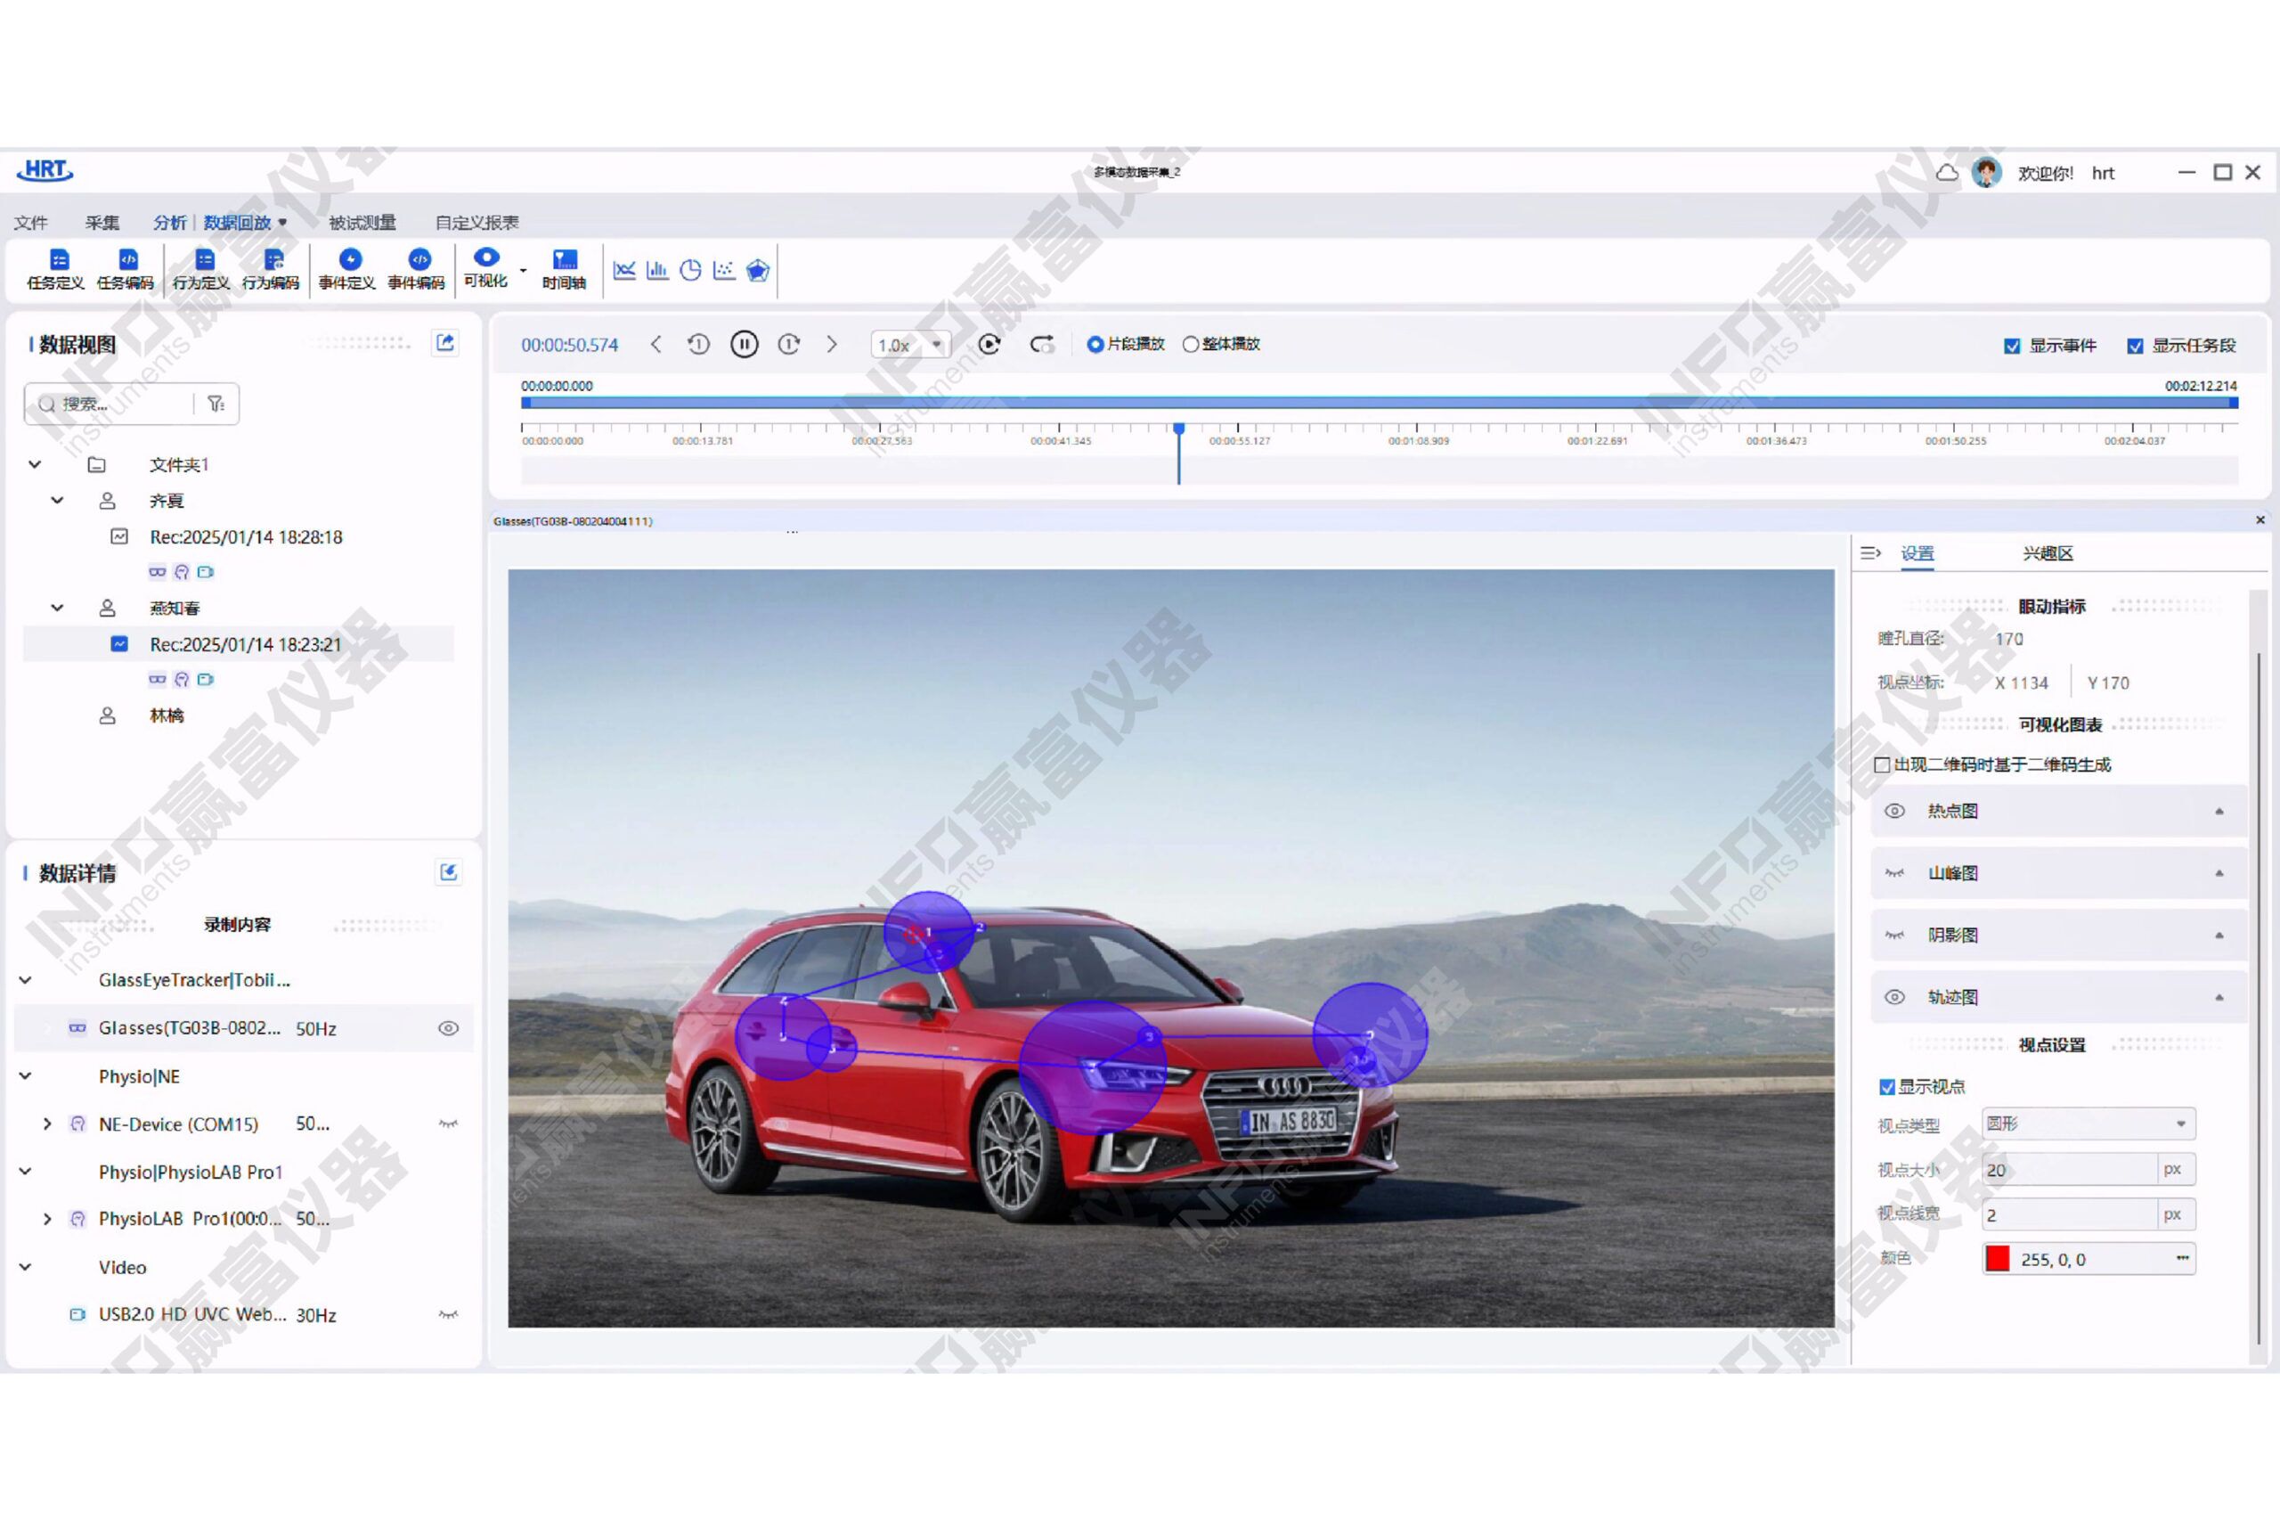Toggle the 显示视点 checkbox
2280x1520 pixels.
pyautogui.click(x=1885, y=1086)
